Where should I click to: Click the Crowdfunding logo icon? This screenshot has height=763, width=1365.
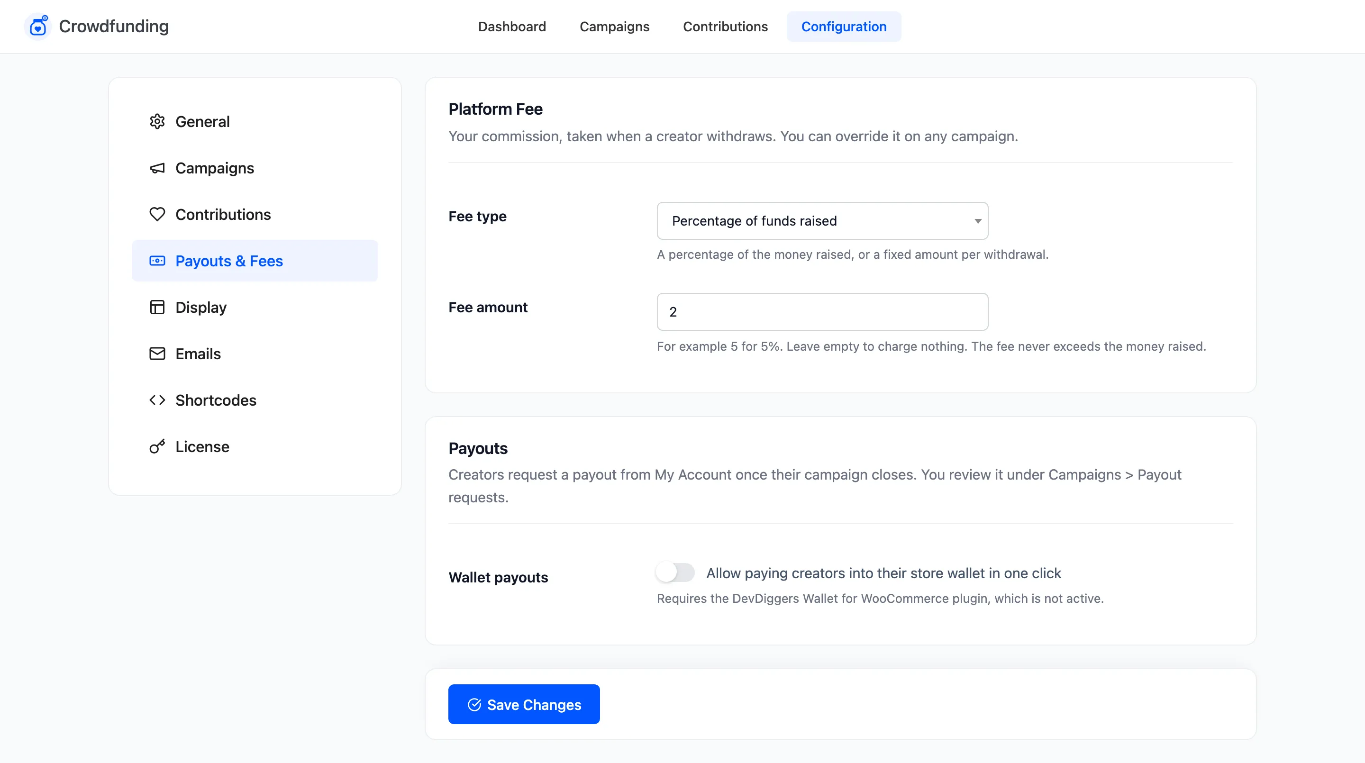(x=37, y=27)
